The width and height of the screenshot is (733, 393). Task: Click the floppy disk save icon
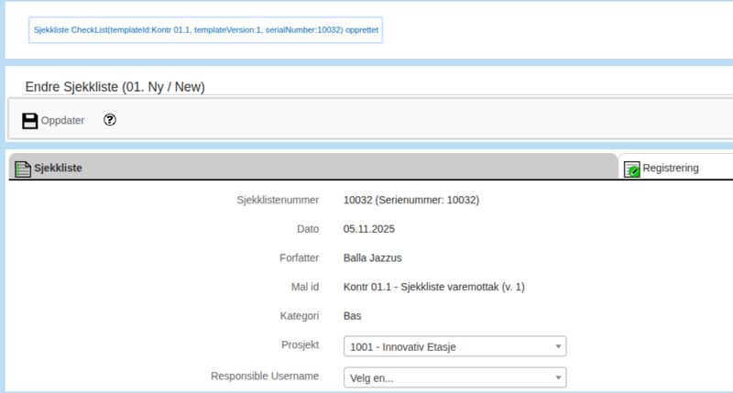pyautogui.click(x=30, y=121)
